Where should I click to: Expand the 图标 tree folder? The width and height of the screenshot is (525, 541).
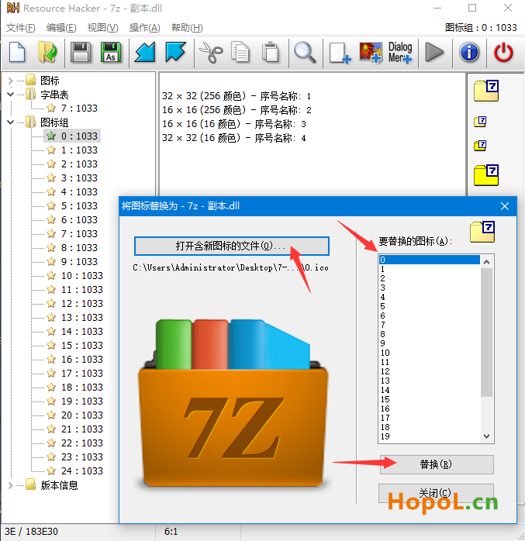(x=10, y=81)
